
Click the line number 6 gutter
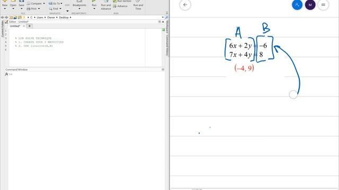click(6, 50)
